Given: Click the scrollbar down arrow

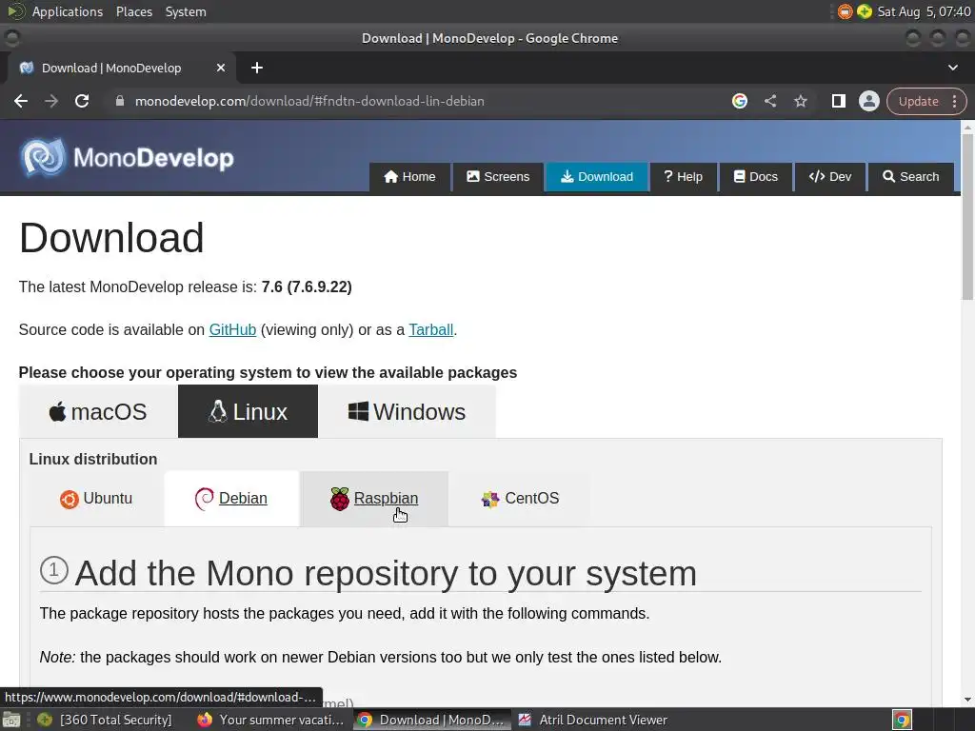Looking at the screenshot, I should (967, 700).
